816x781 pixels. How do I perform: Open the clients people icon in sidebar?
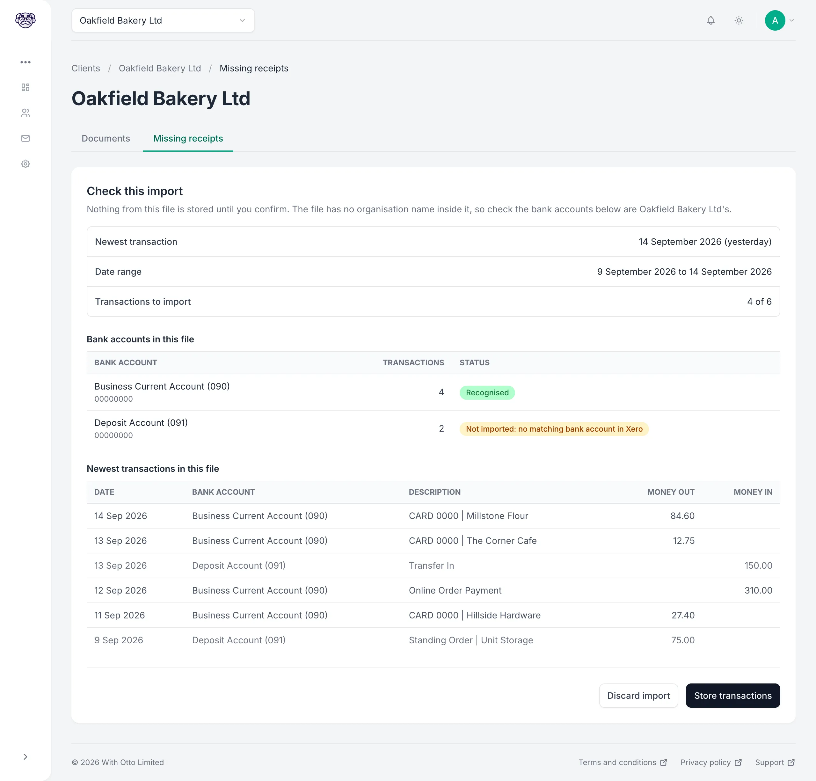tap(25, 113)
